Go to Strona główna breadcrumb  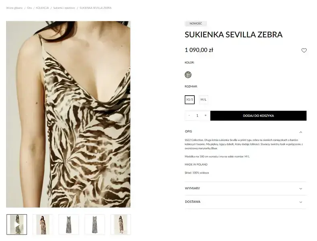(x=14, y=8)
